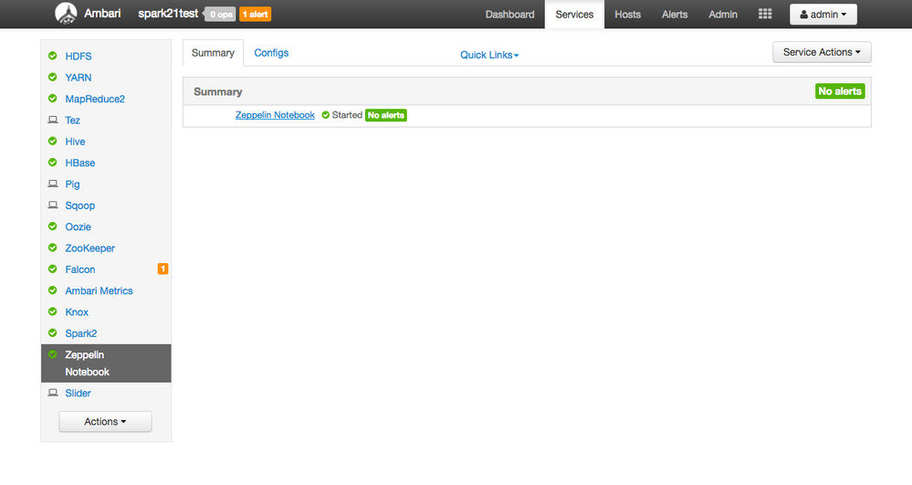Open the Admin navigation tab

pyautogui.click(x=723, y=14)
